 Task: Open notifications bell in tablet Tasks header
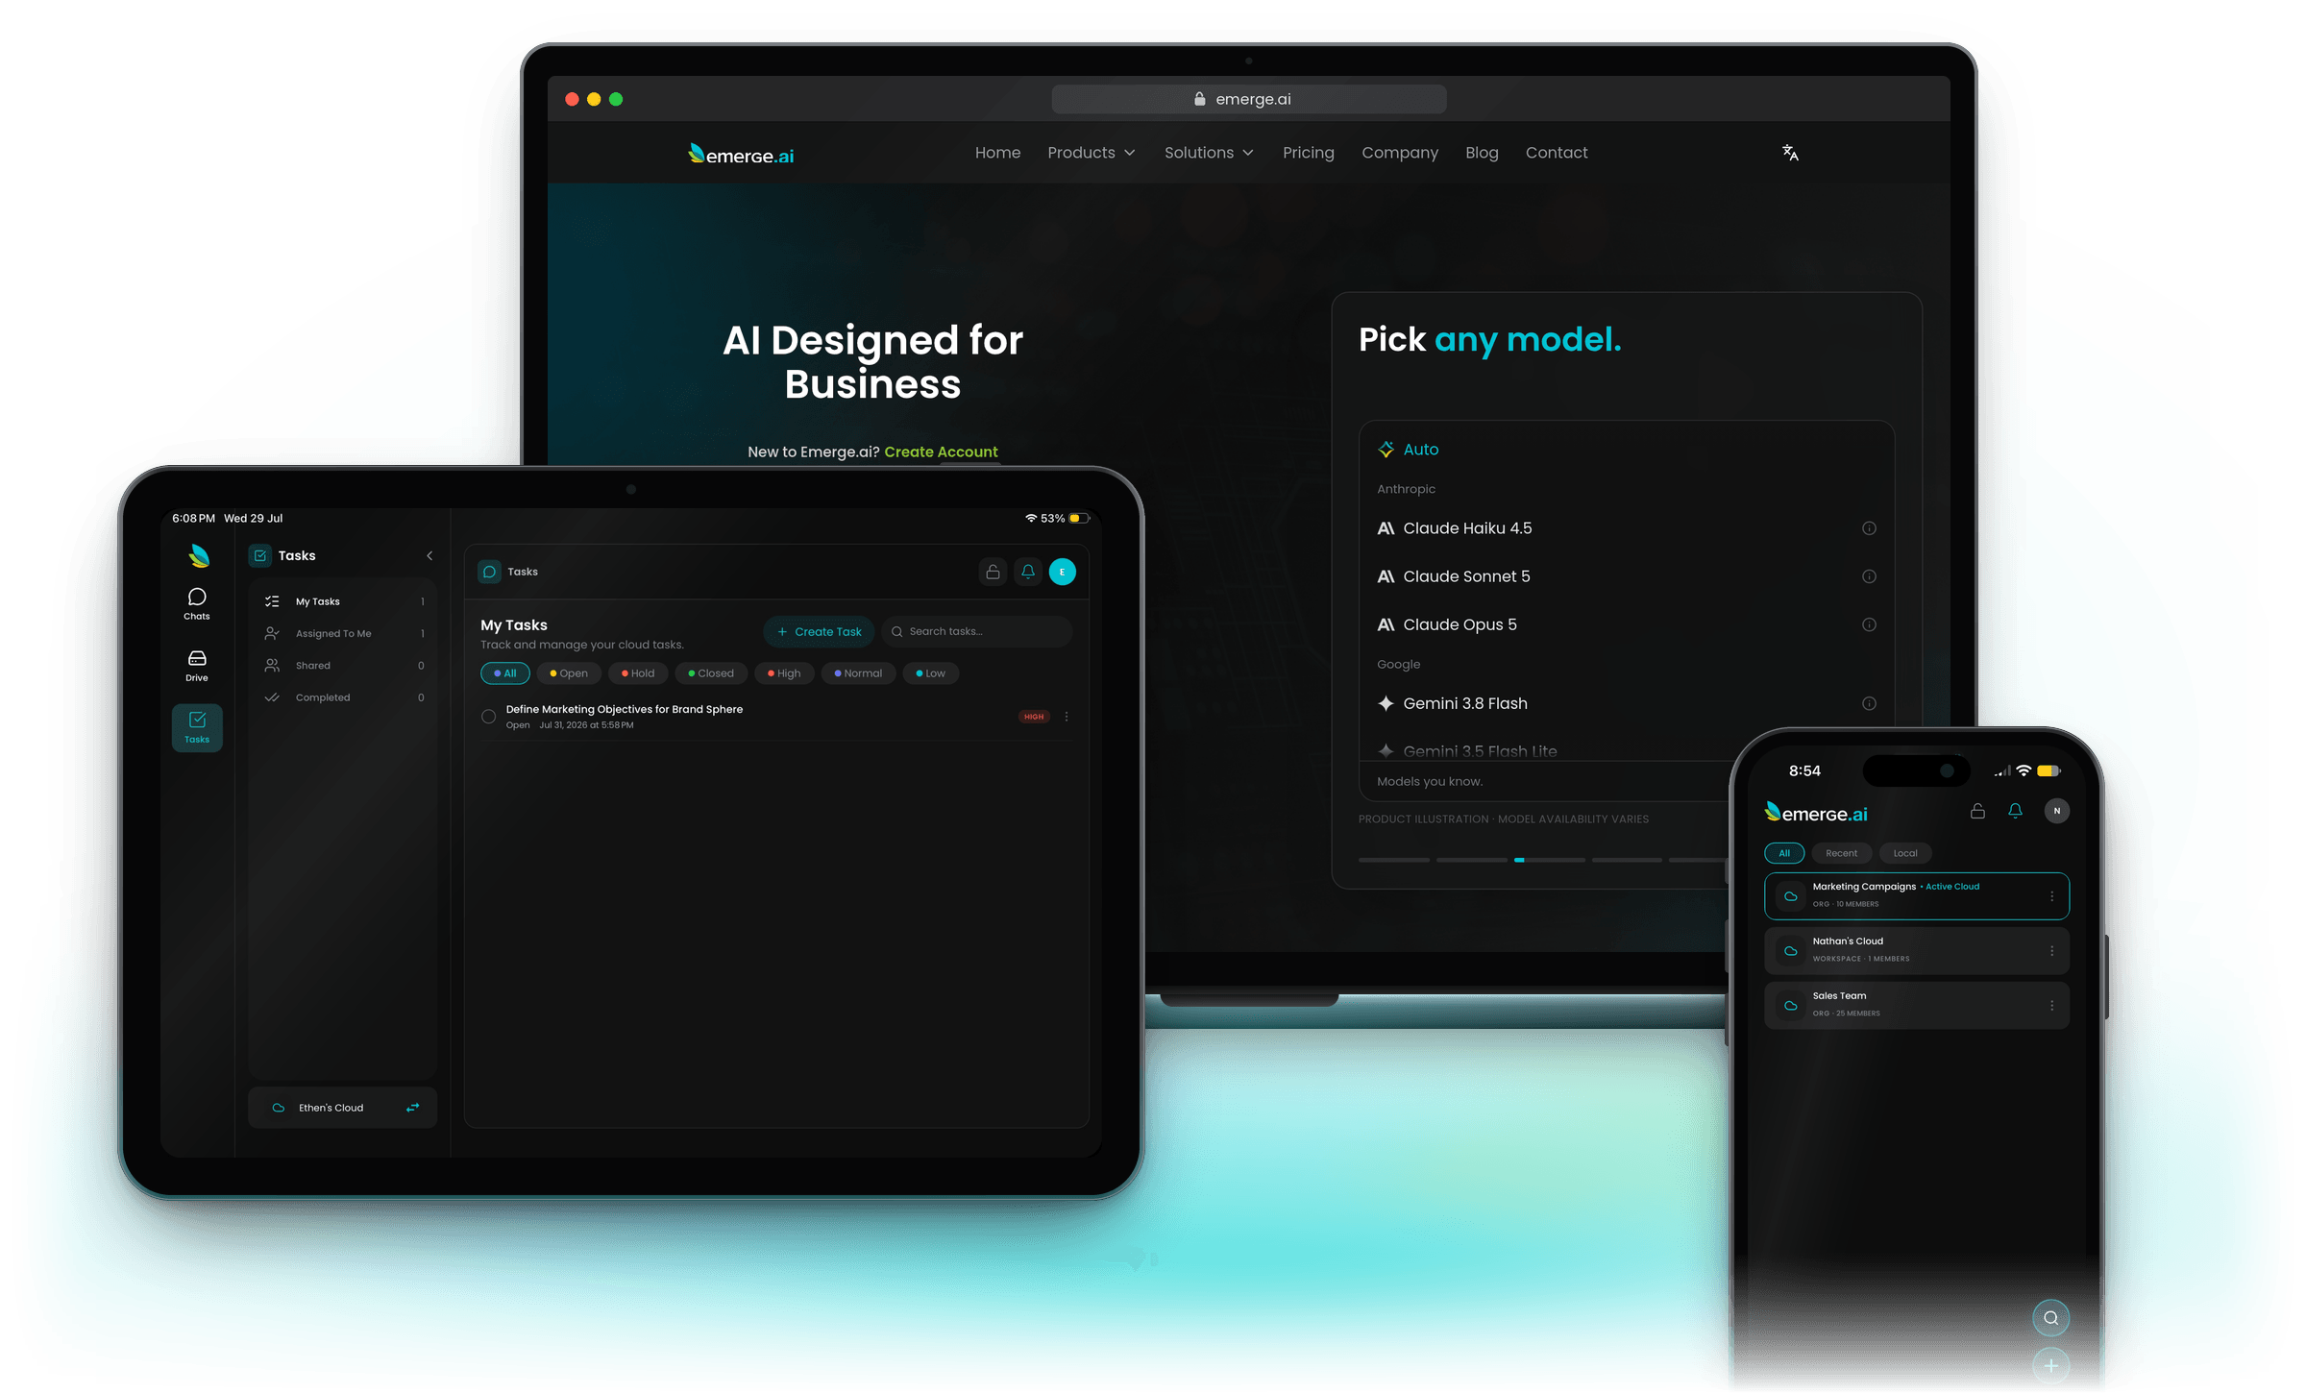click(x=1028, y=572)
